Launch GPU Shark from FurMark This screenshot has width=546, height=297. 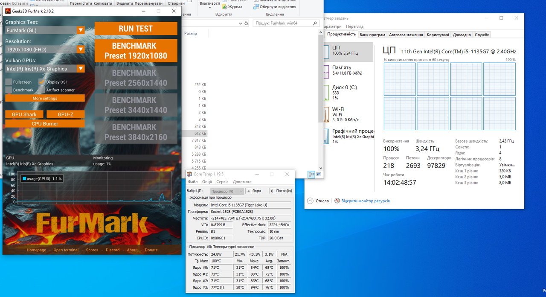click(x=24, y=114)
